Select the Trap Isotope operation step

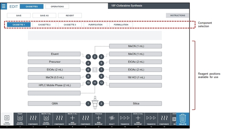coord(6,120)
